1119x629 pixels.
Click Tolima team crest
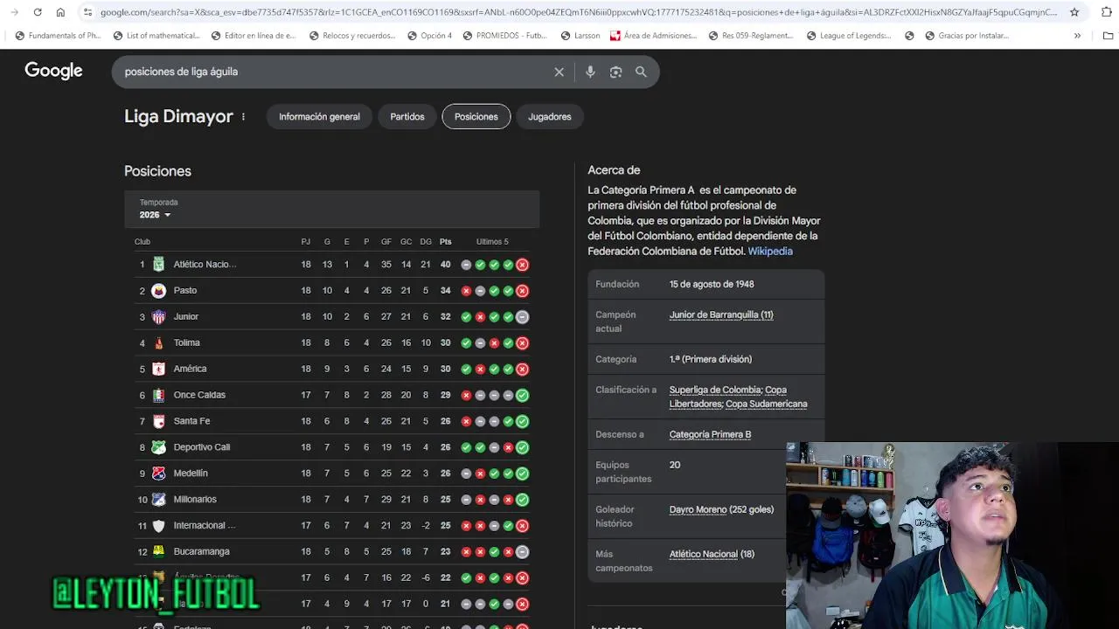[x=158, y=342]
